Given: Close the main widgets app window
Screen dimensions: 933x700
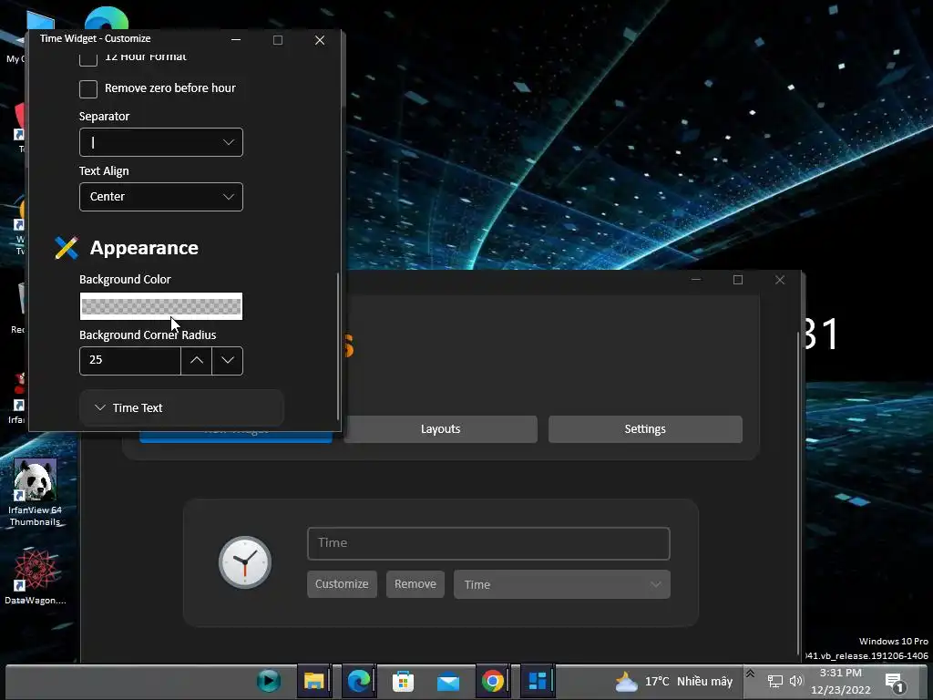Looking at the screenshot, I should point(780,280).
